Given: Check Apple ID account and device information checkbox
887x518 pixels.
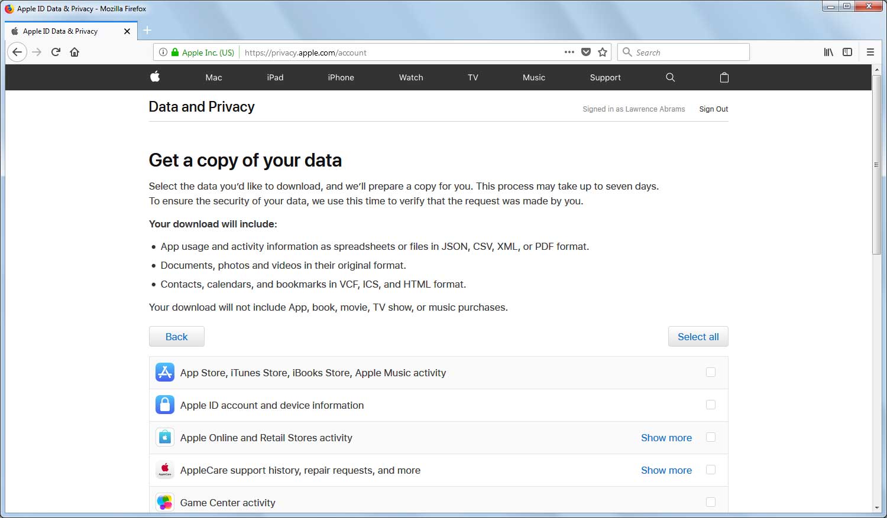Looking at the screenshot, I should pyautogui.click(x=711, y=405).
